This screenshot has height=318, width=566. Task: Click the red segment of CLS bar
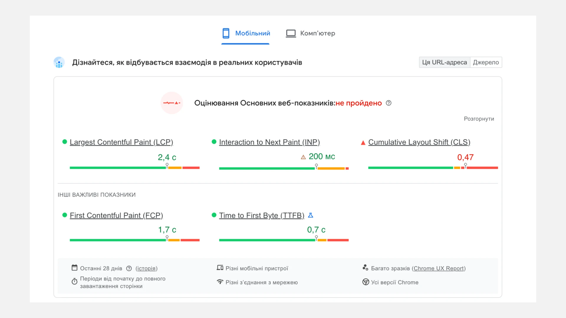(482, 168)
